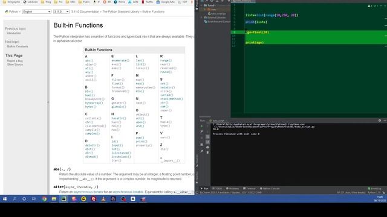Toggle soft-wrap in Run console
Image resolution: width=387 pixels, height=217 pixels.
[207, 137]
